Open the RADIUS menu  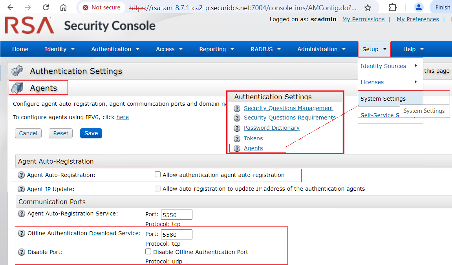tap(265, 49)
